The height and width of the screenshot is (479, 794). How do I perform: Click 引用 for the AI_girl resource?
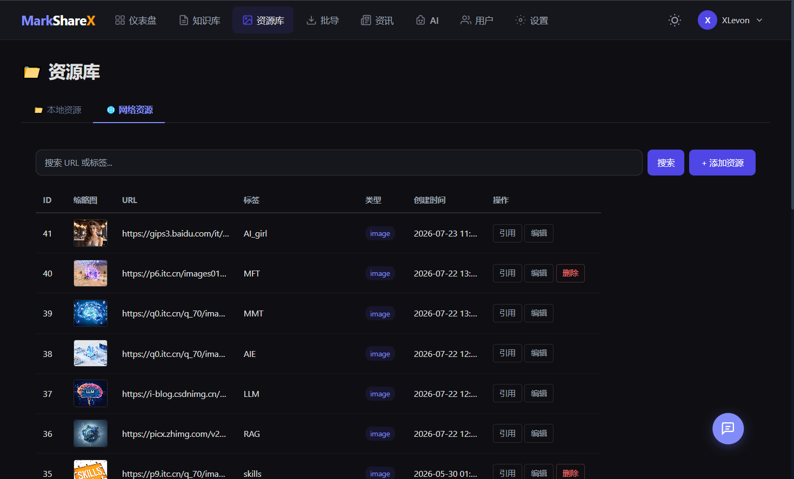[507, 233]
